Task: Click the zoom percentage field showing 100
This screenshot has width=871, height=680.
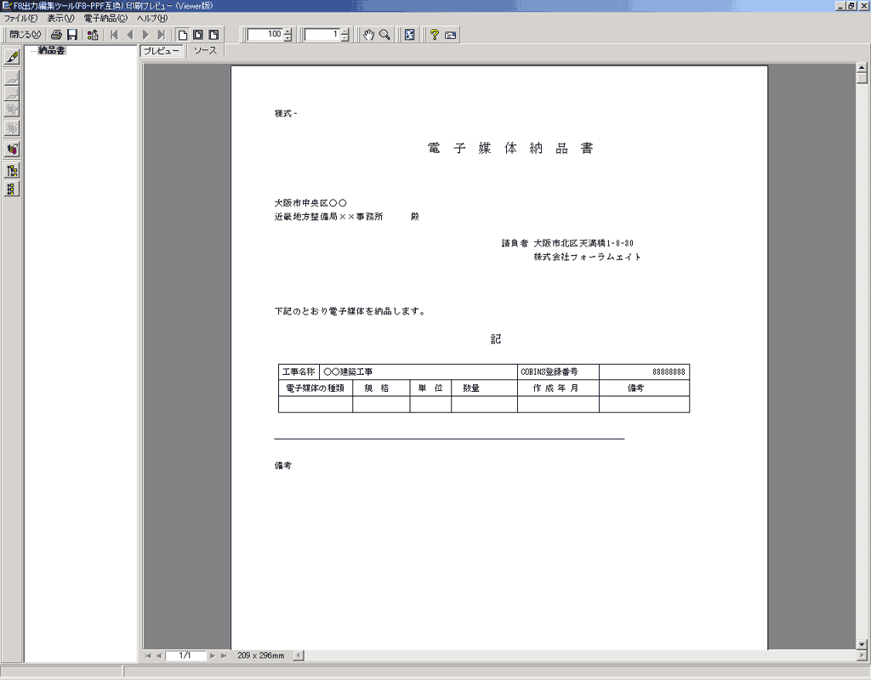Action: pyautogui.click(x=265, y=34)
